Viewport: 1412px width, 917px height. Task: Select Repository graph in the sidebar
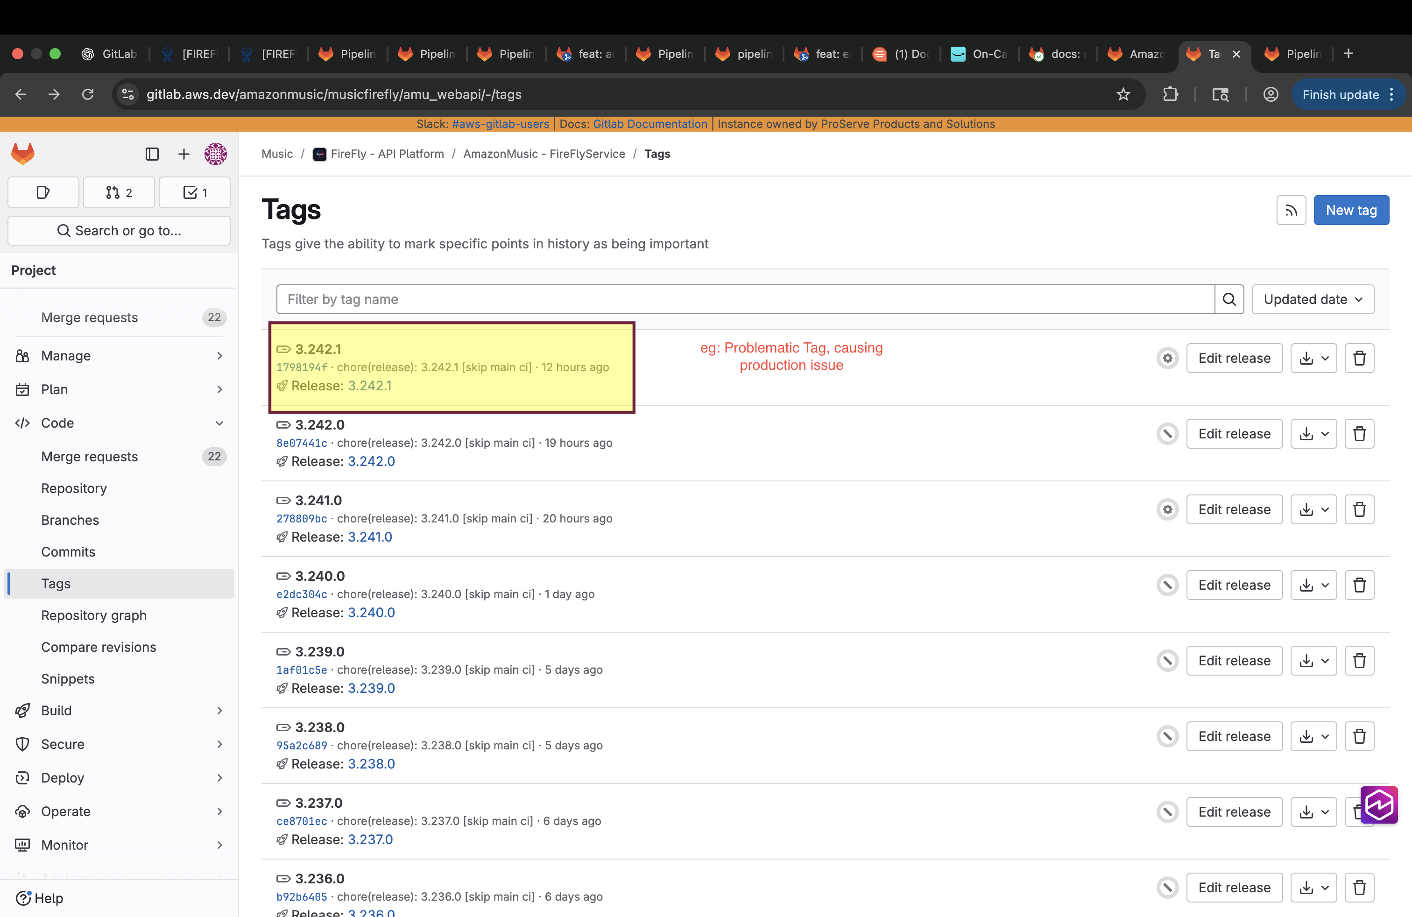click(x=94, y=615)
